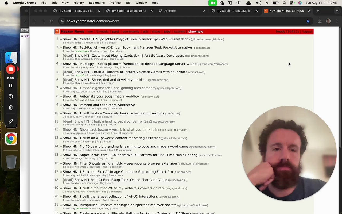Open the Filter X posts using LLM post
The height and width of the screenshot is (214, 342).
120,163
